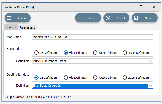Click the Design grid icon

(x=9, y=18)
